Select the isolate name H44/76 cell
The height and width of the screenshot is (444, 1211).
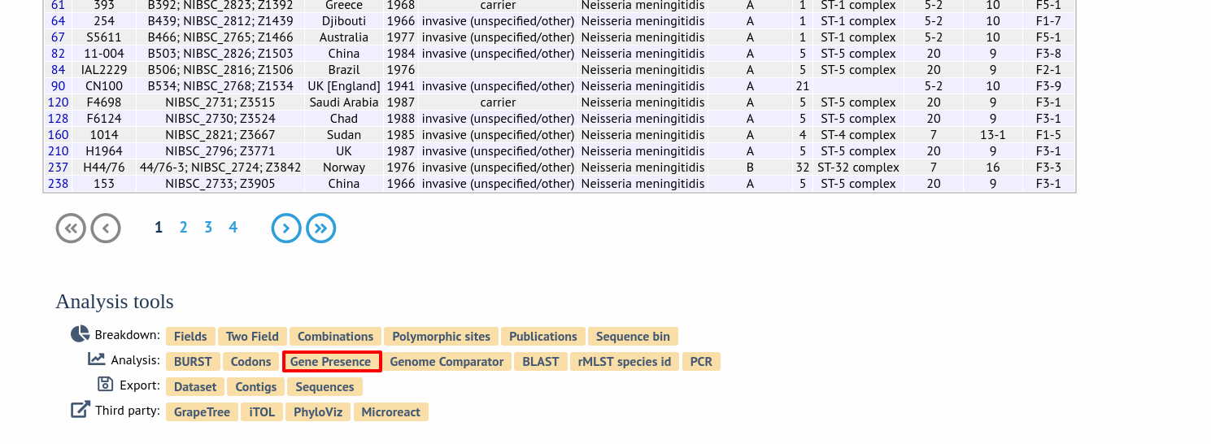tap(104, 168)
